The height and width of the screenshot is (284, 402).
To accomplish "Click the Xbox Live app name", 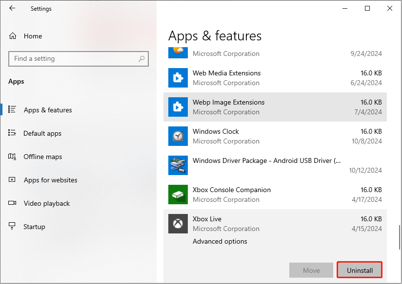I will click(x=207, y=219).
